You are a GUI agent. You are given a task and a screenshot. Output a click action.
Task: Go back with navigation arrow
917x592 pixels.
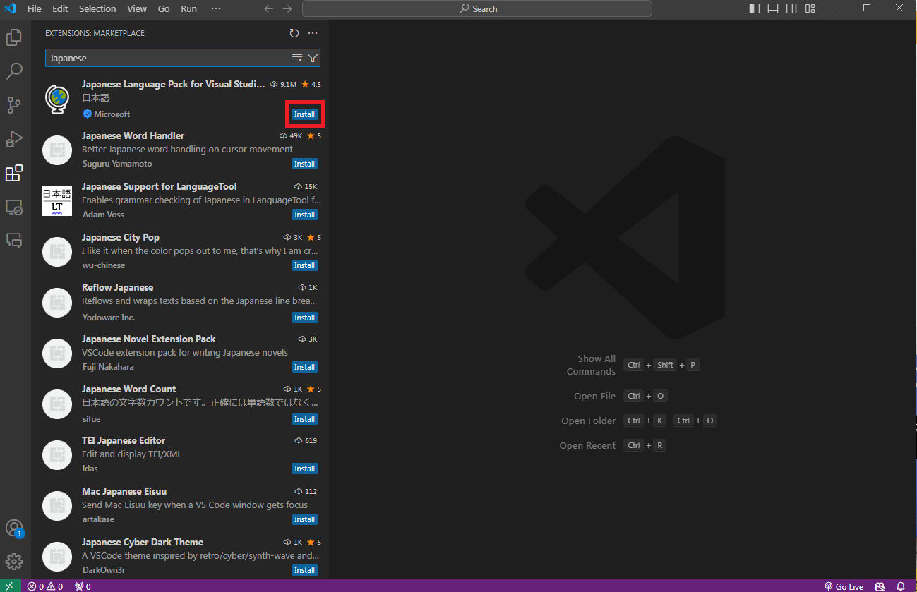[268, 9]
